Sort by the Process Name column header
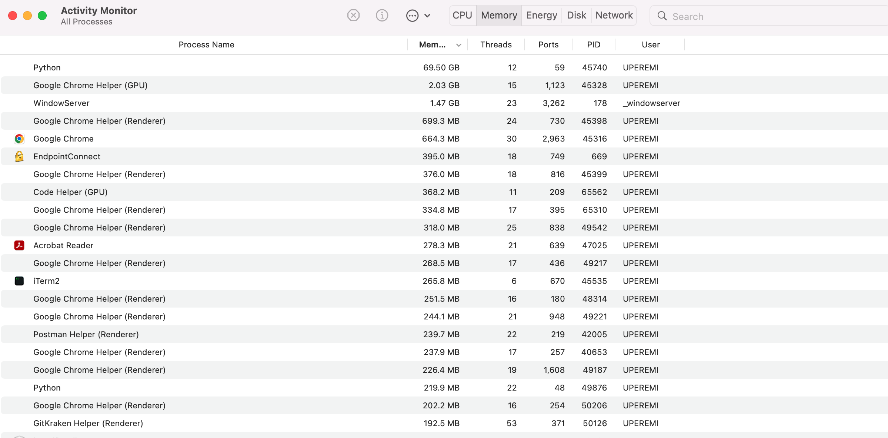 pos(206,45)
